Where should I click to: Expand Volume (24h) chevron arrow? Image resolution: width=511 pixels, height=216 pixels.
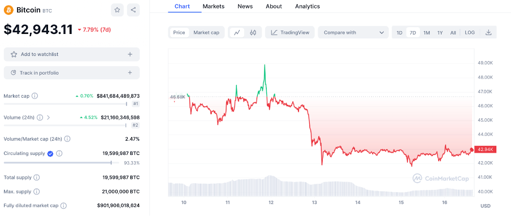[49, 117]
